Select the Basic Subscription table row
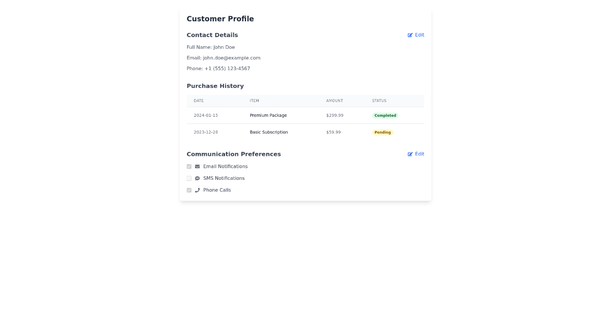611x320 pixels. coord(280,132)
